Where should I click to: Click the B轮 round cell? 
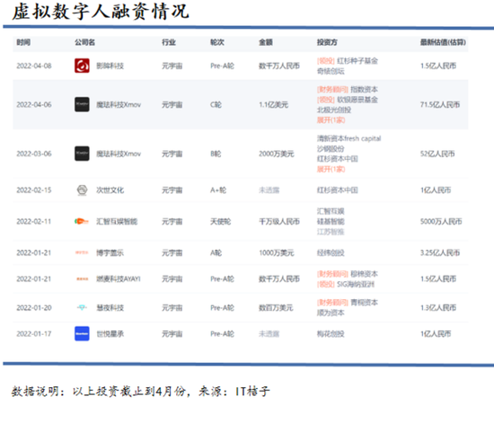tap(216, 154)
